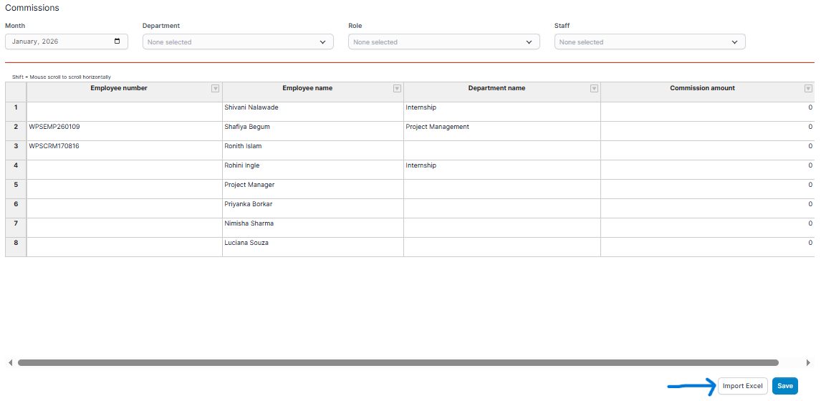Open Employee name column filter icon
Screen dimensions: 821x401
pos(397,89)
